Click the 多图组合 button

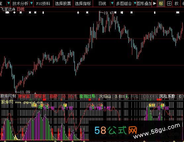tap(124, 4)
